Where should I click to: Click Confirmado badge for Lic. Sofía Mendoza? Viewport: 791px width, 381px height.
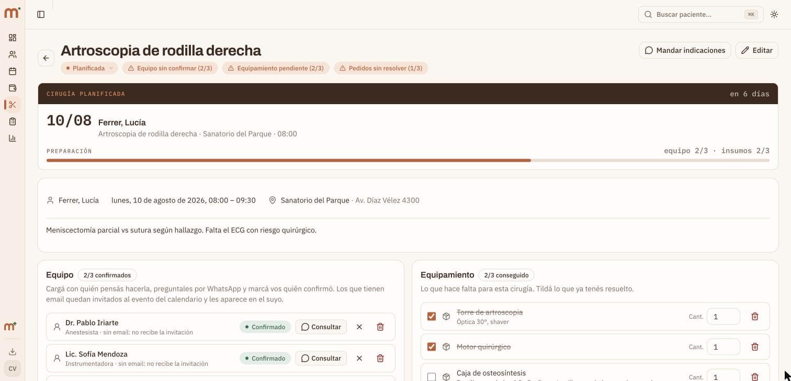[265, 358]
